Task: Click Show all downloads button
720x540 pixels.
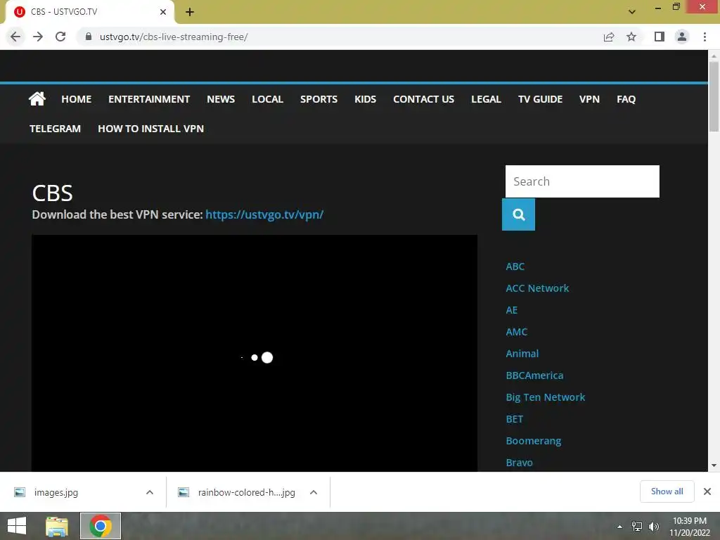Action: click(667, 491)
